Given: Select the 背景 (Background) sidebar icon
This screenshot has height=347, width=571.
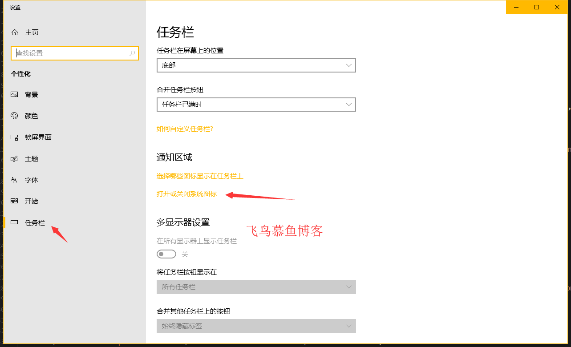Looking at the screenshot, I should 15,94.
